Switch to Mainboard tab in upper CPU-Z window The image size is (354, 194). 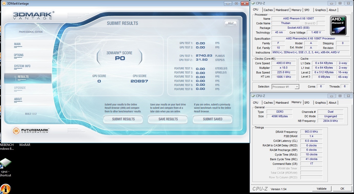tap(282, 10)
